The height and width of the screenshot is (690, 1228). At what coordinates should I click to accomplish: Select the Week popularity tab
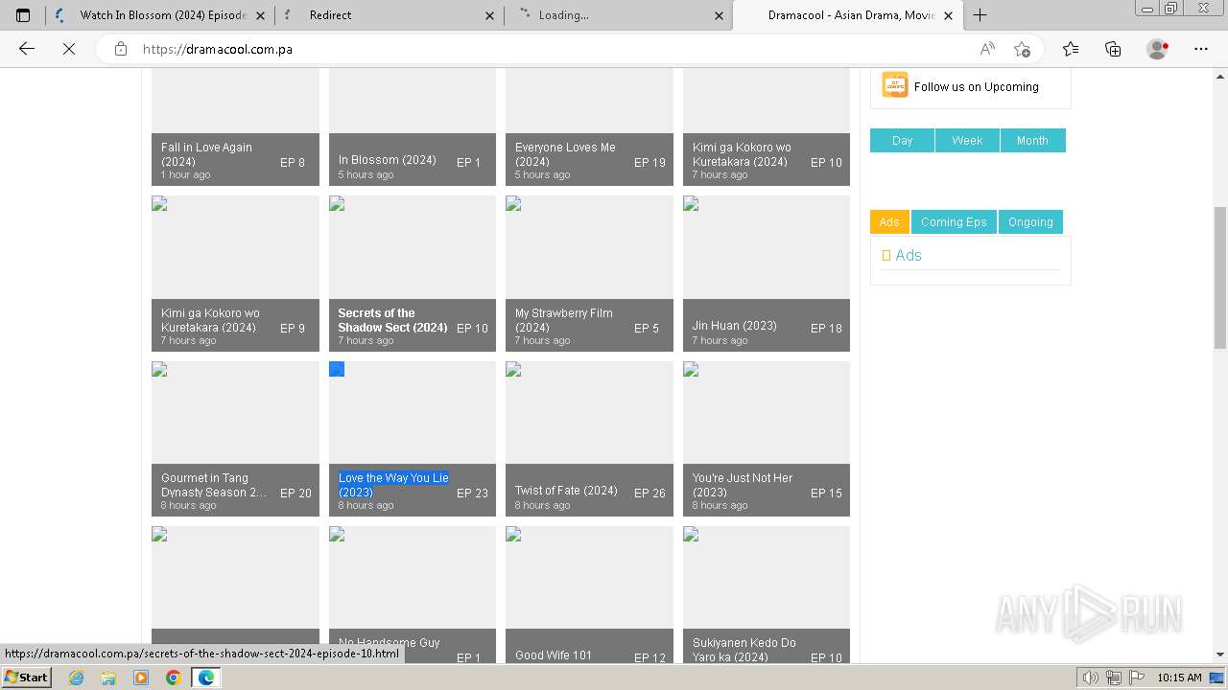tap(967, 141)
